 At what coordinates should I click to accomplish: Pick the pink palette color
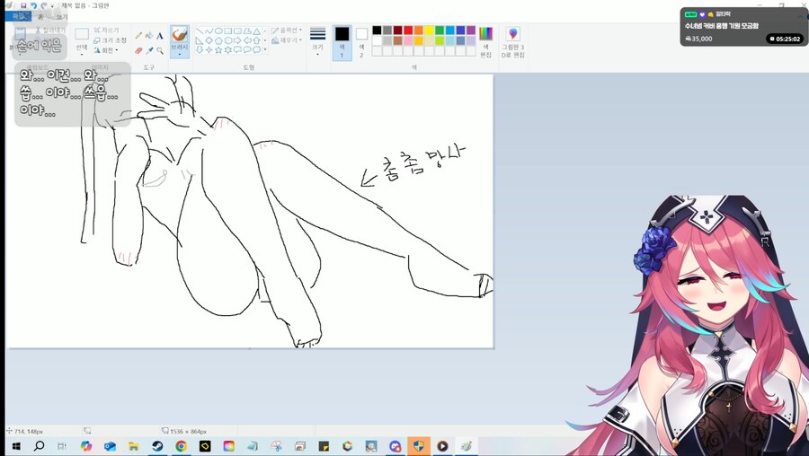[408, 40]
